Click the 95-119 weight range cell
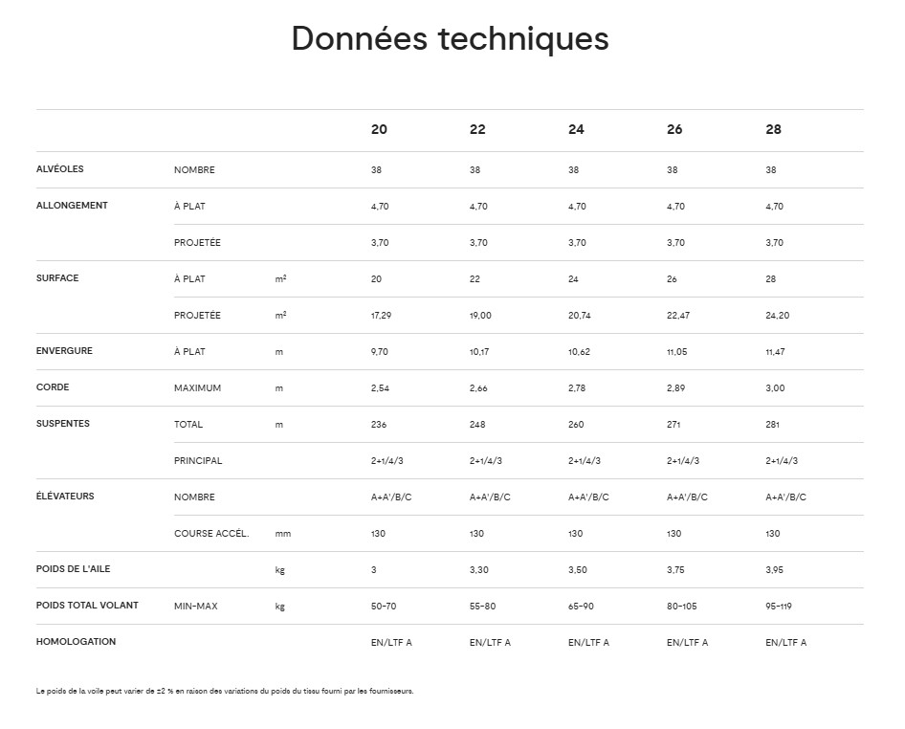The width and height of the screenshot is (905, 729). coord(779,606)
